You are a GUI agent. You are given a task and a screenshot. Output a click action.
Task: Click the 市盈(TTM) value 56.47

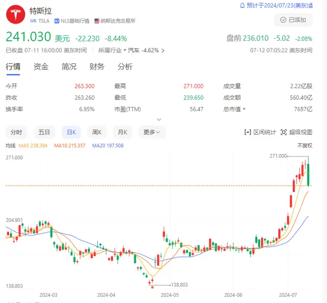pos(196,109)
